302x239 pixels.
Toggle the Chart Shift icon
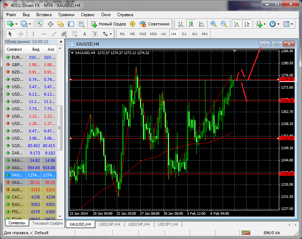pos(247,24)
